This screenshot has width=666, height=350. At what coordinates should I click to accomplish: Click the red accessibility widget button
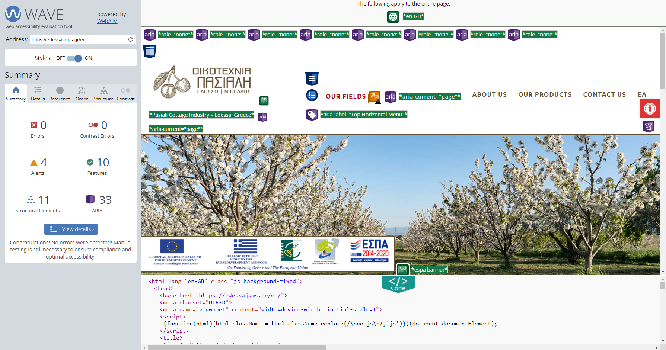coord(650,109)
